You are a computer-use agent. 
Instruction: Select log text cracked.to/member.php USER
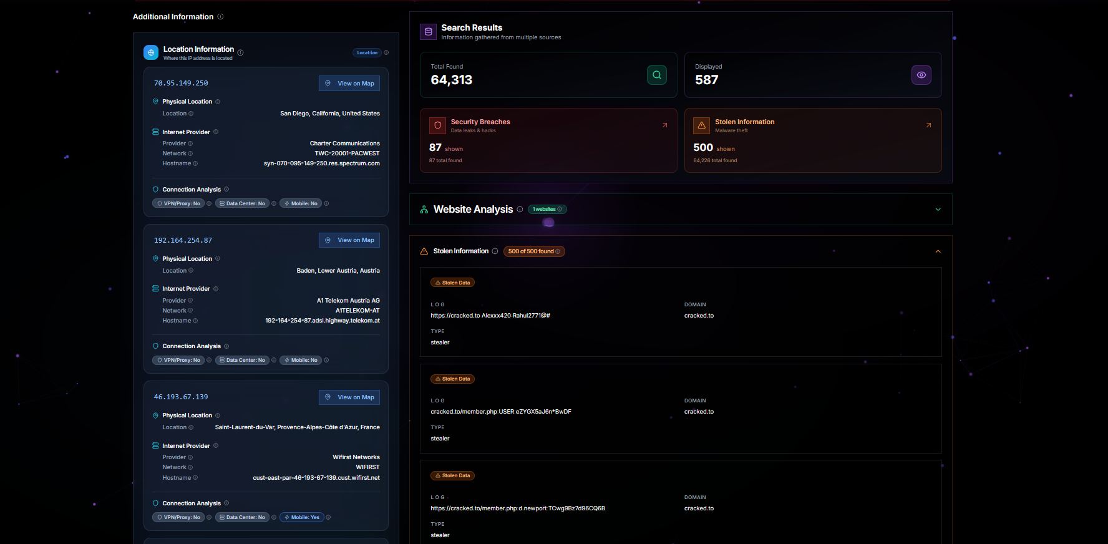[x=501, y=412]
